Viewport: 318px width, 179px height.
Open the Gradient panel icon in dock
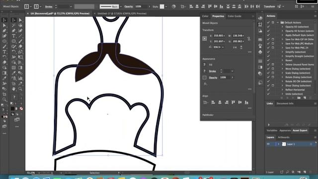[260, 67]
